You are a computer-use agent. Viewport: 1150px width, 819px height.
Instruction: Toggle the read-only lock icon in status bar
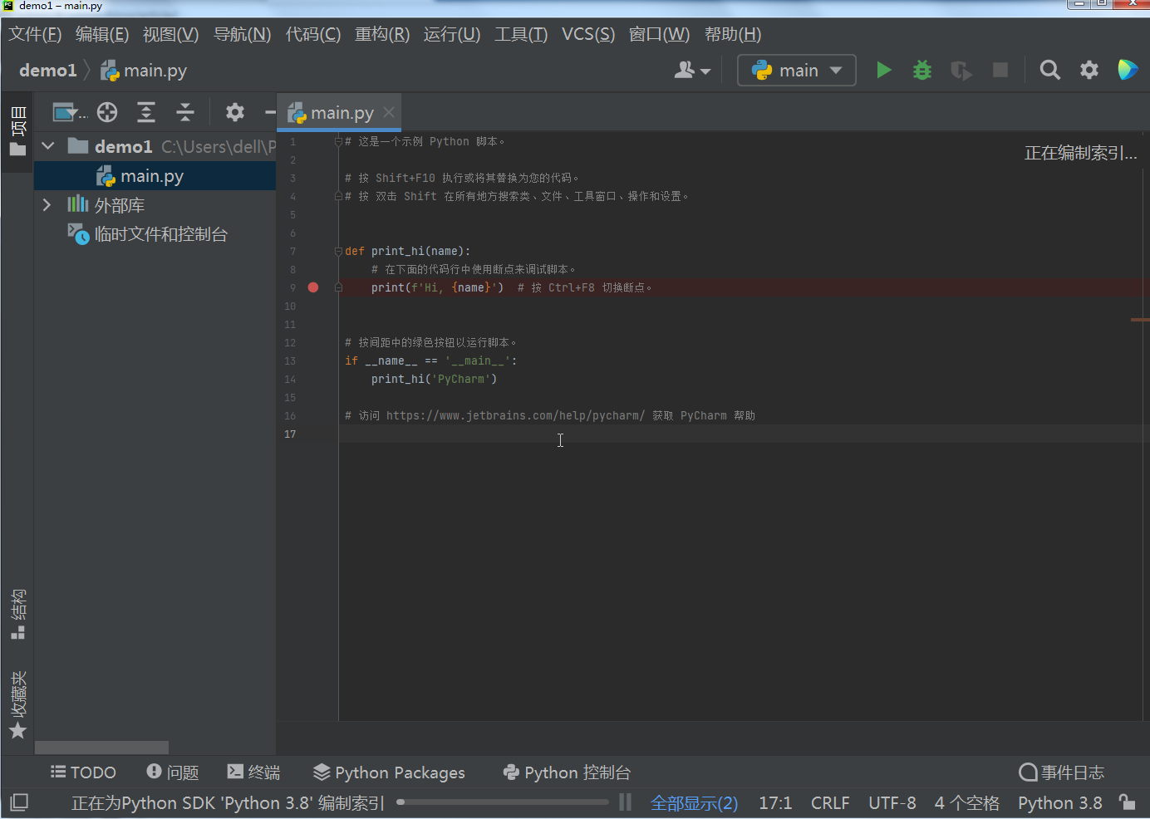pos(1127,802)
